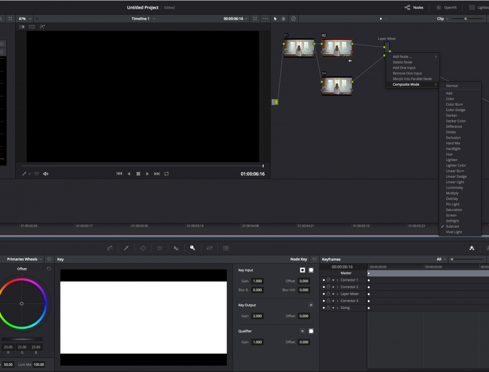Screen dimensions: 489x372
Task: Open the 3D stereoscopic palette
Action: [226, 248]
